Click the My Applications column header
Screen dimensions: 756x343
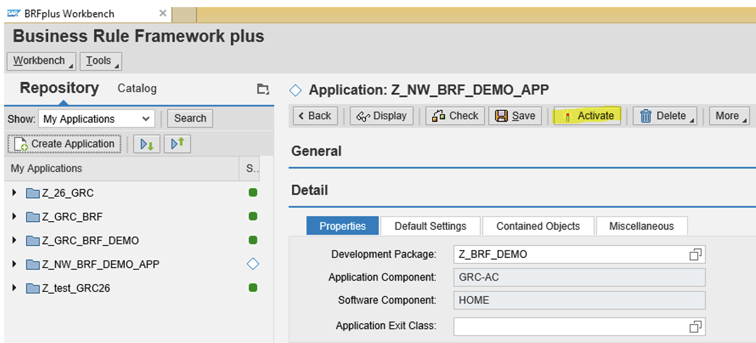(122, 168)
